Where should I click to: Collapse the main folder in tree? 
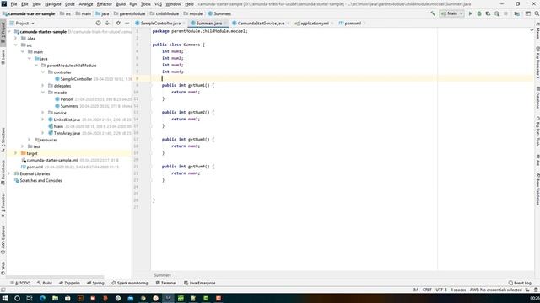click(23, 52)
